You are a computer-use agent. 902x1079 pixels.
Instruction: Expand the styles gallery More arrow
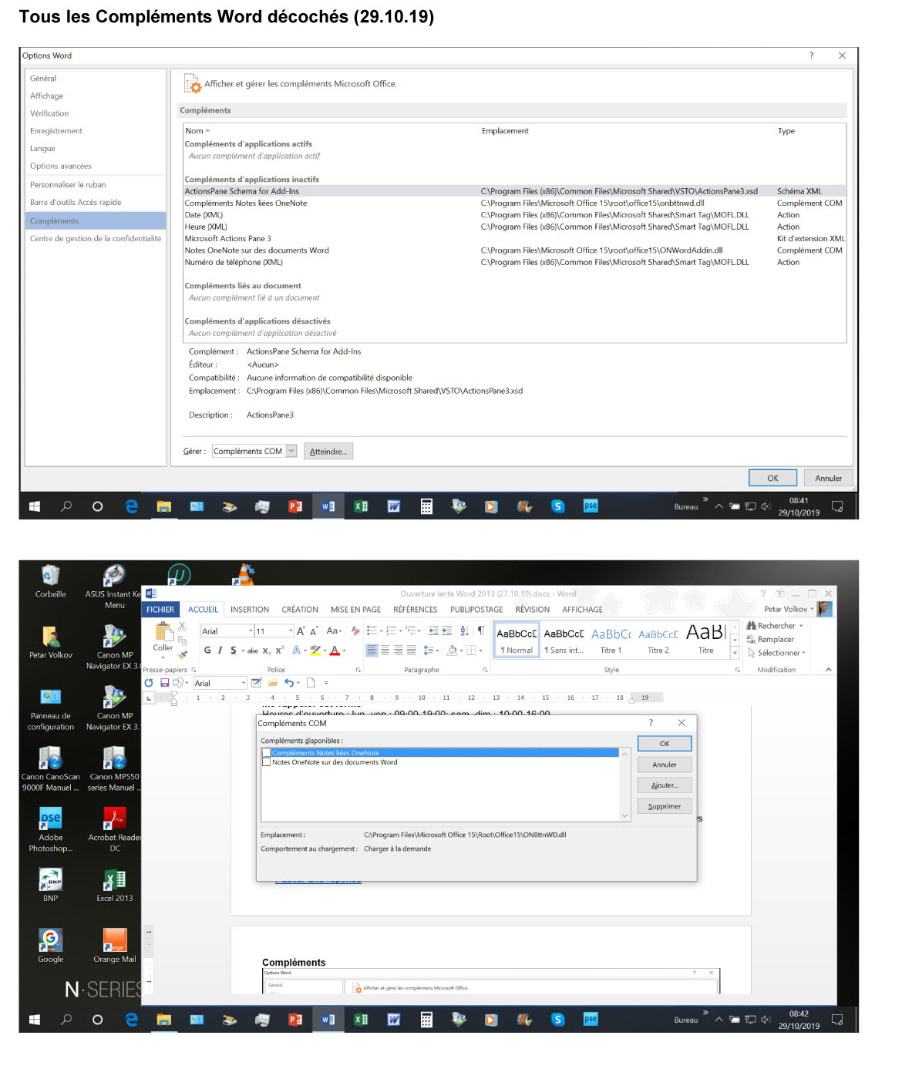pyautogui.click(x=735, y=653)
